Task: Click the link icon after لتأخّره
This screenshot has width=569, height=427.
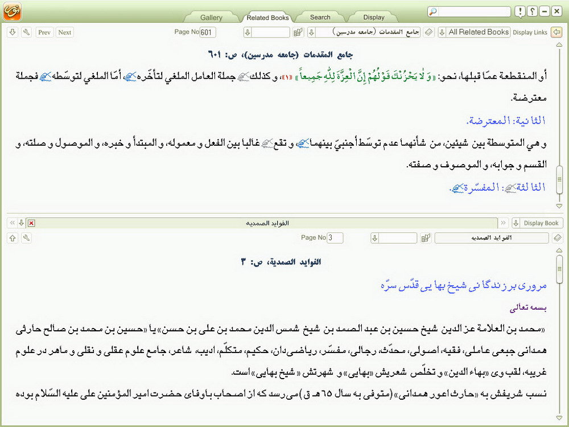Action: click(130, 77)
